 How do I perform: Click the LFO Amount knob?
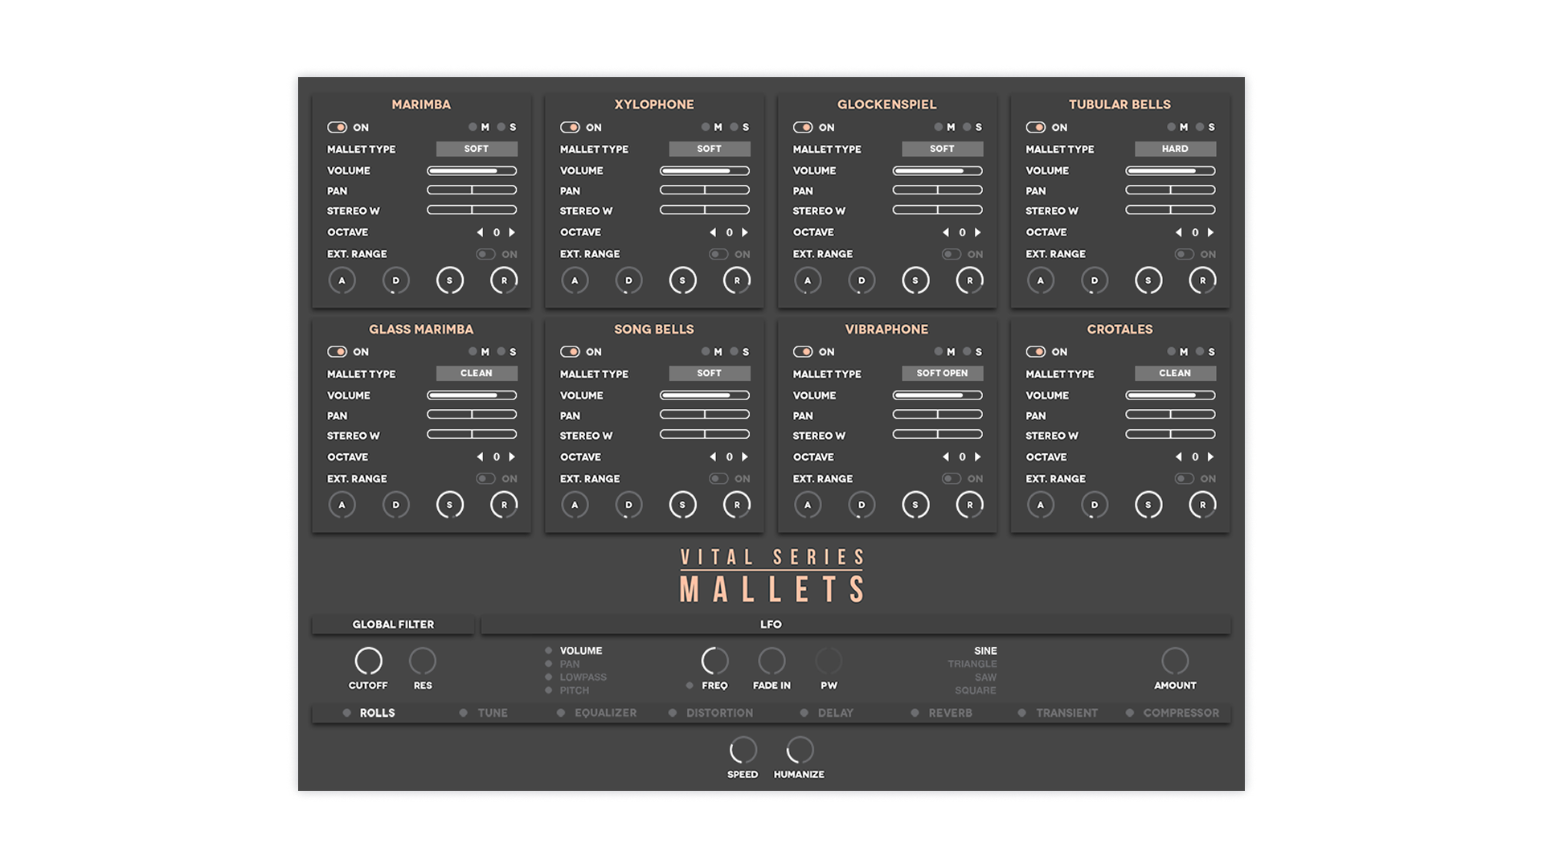1175,661
